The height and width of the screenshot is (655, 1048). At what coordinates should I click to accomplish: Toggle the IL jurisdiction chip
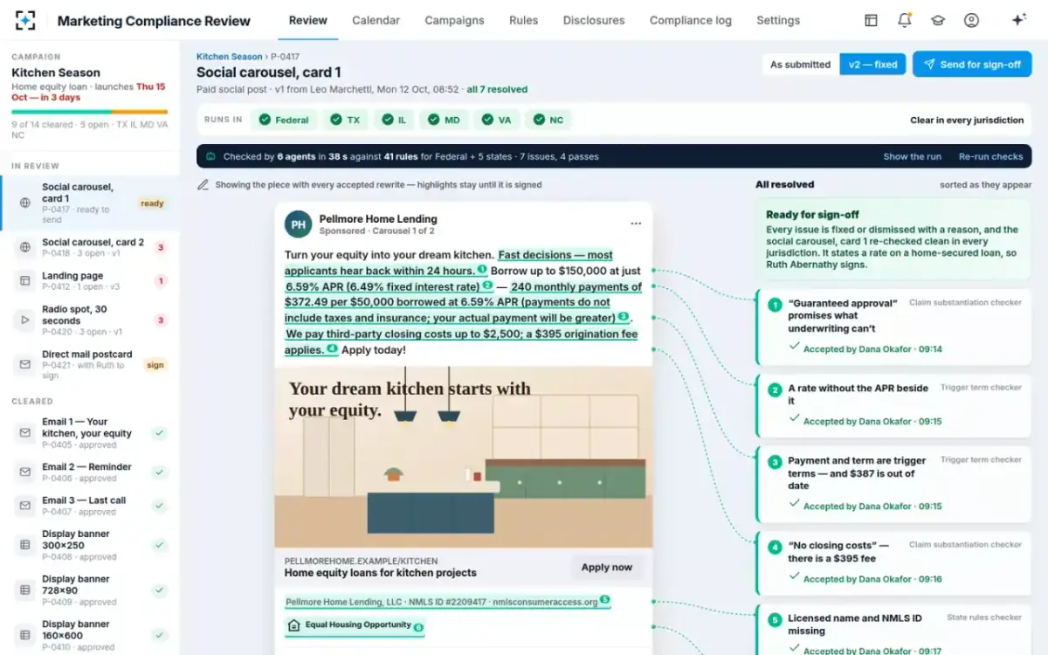[395, 120]
